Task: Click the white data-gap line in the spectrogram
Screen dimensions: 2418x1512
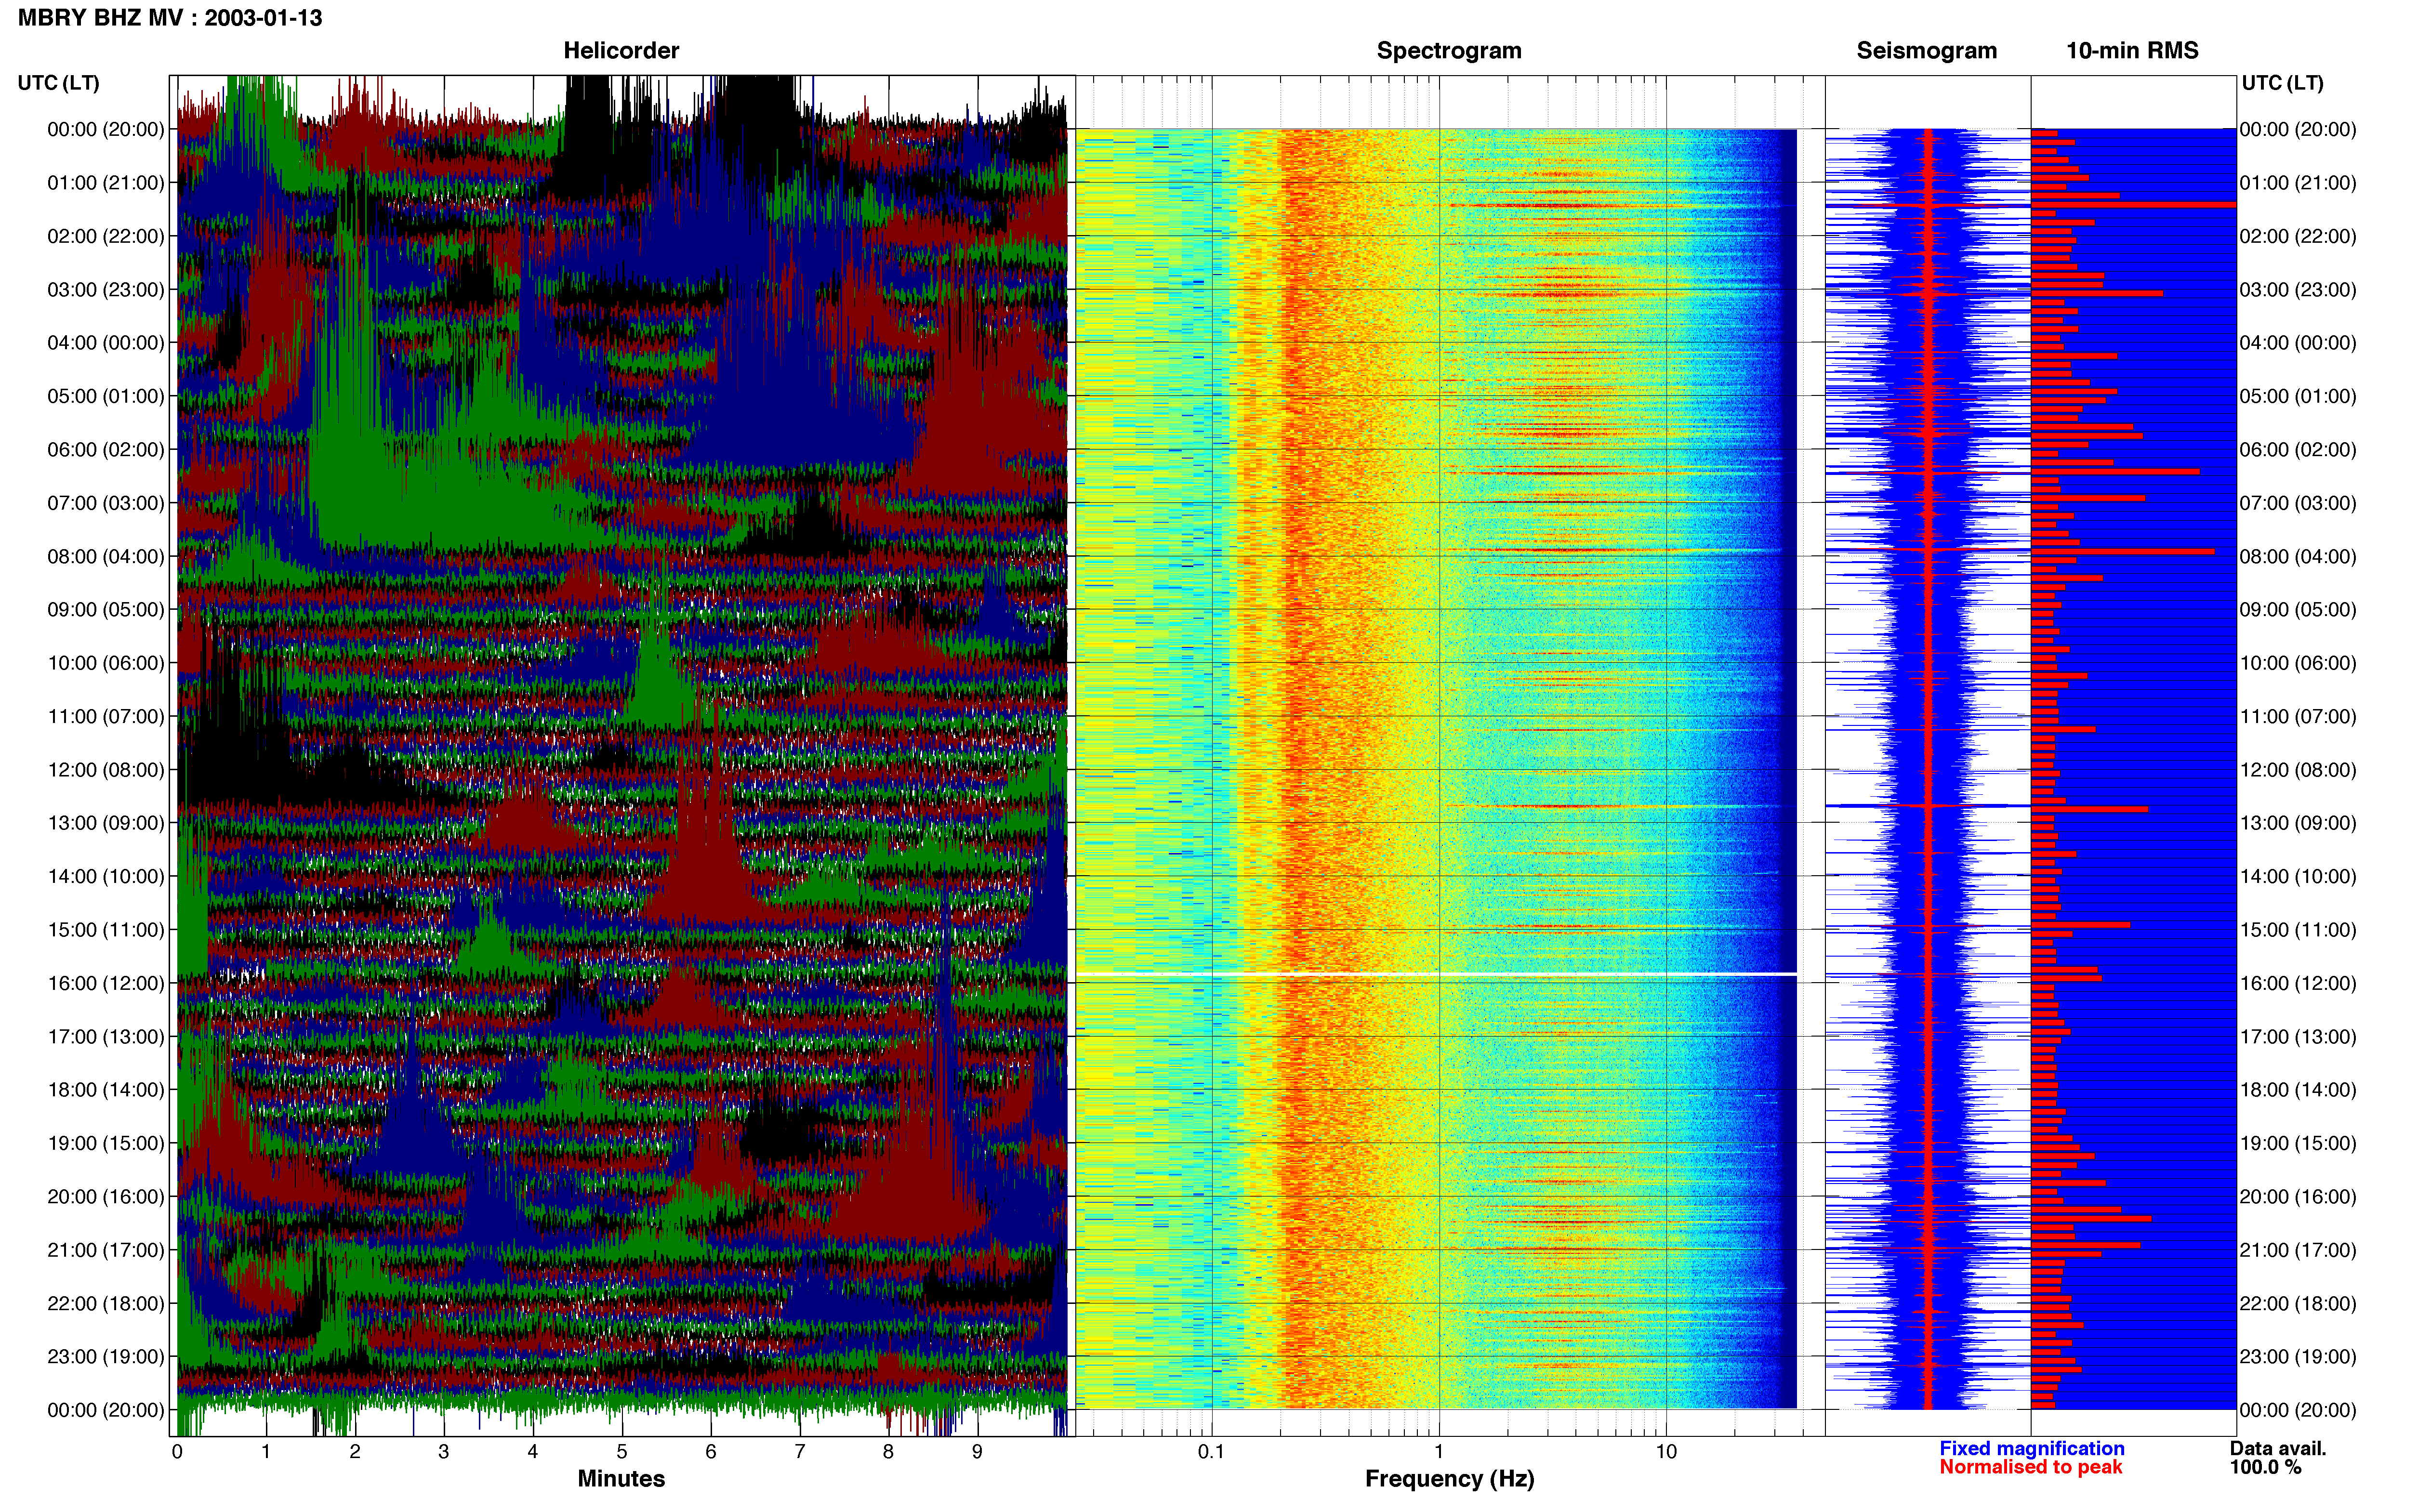Action: (1436, 974)
